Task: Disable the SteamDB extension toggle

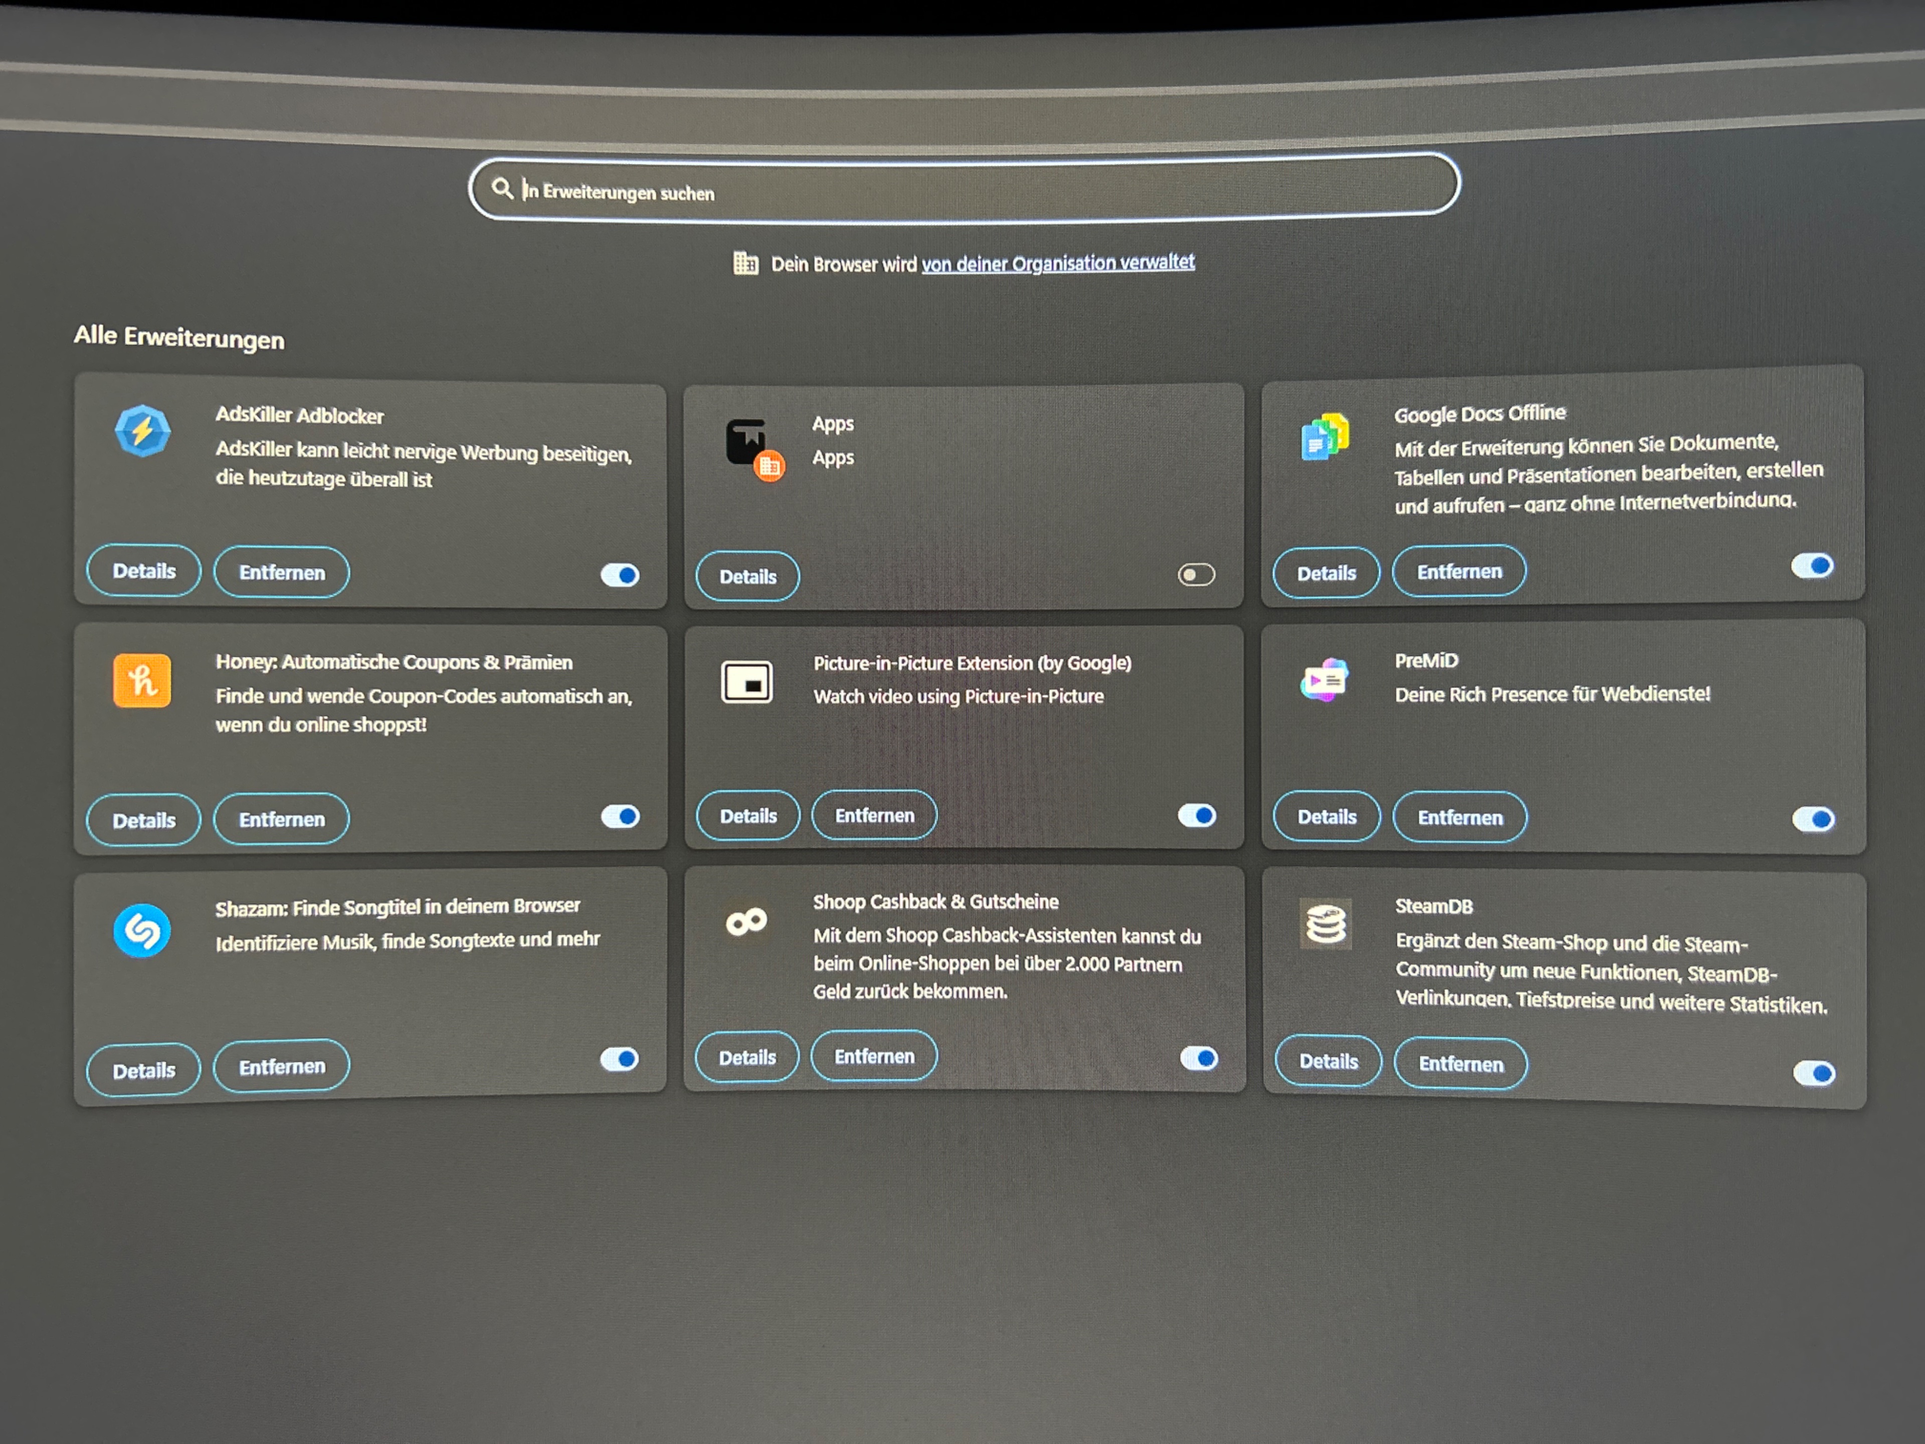Action: [1815, 1073]
